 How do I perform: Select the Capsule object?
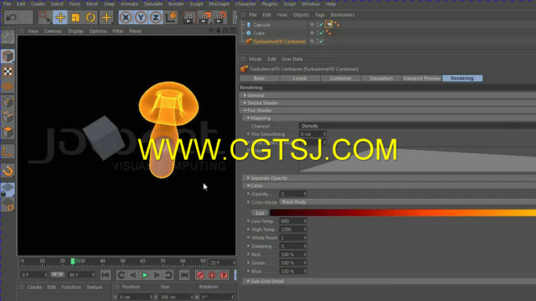coord(261,25)
